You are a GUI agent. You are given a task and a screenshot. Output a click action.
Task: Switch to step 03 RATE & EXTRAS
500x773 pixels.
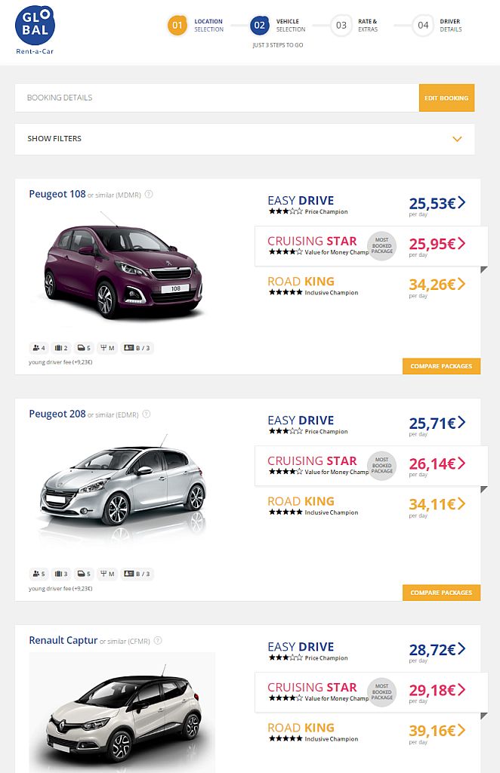pos(341,25)
